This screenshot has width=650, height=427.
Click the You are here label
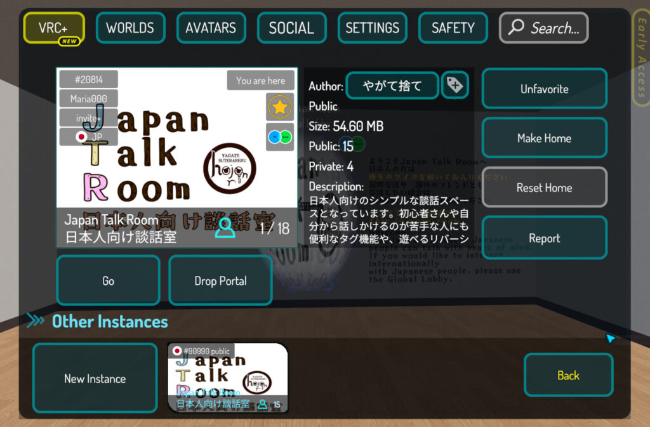tap(261, 81)
